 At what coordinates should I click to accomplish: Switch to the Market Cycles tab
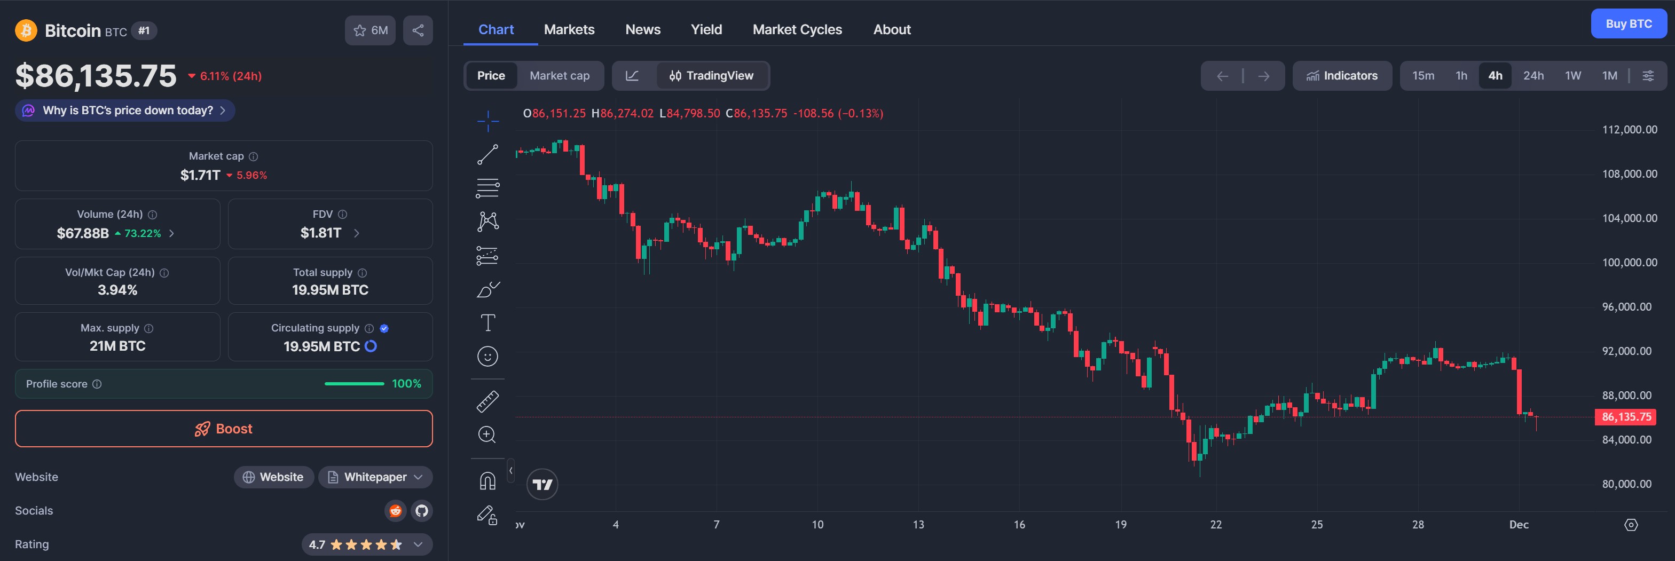point(797,30)
